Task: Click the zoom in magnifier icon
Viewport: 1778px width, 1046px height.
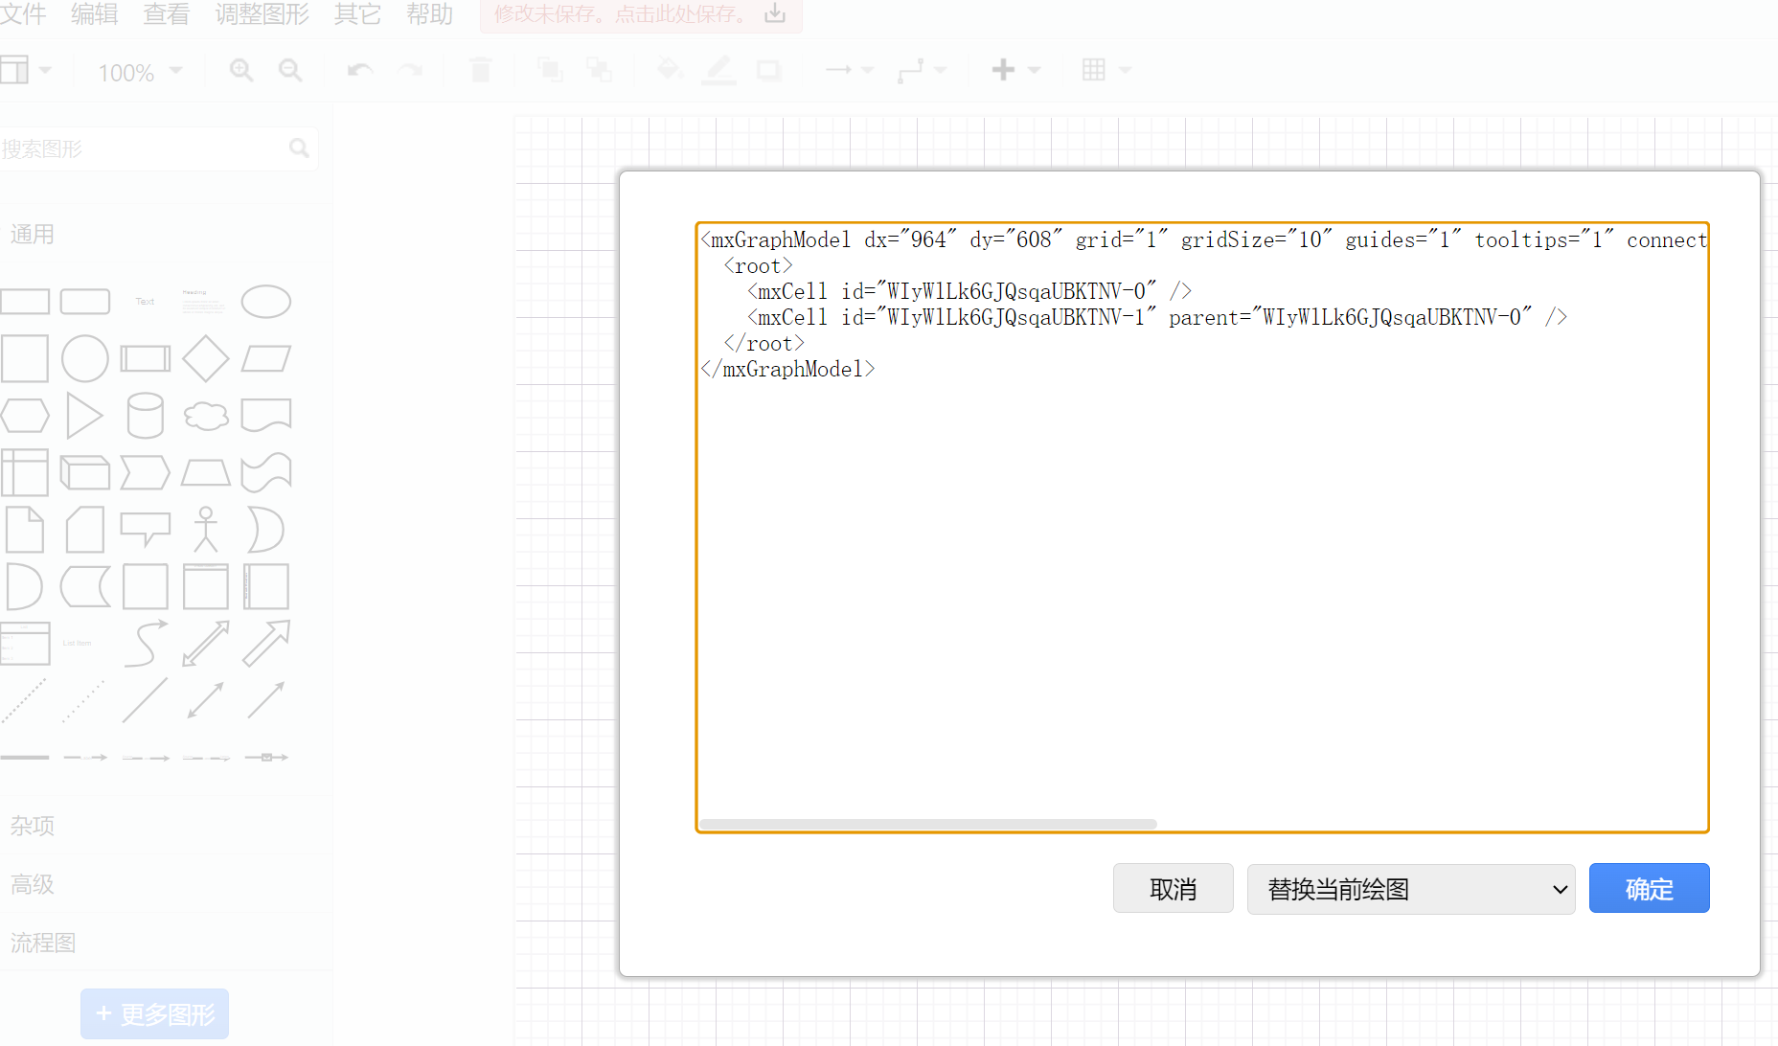Action: 241,70
